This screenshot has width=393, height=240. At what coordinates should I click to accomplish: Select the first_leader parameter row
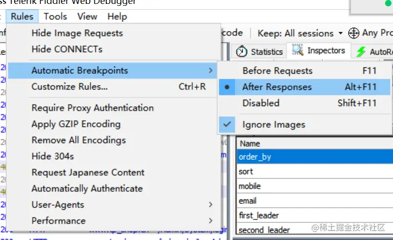coord(315,215)
